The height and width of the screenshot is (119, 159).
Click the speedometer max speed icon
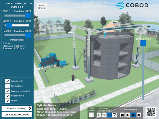[x=115, y=115]
